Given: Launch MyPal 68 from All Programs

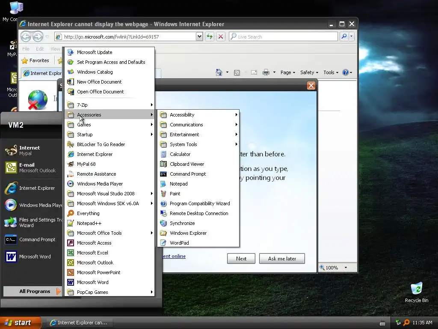Looking at the screenshot, I should [109, 164].
